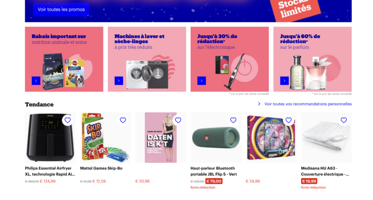373x200 pixels.
Task: Favorite the Daten is K*t book
Action: 178,120
